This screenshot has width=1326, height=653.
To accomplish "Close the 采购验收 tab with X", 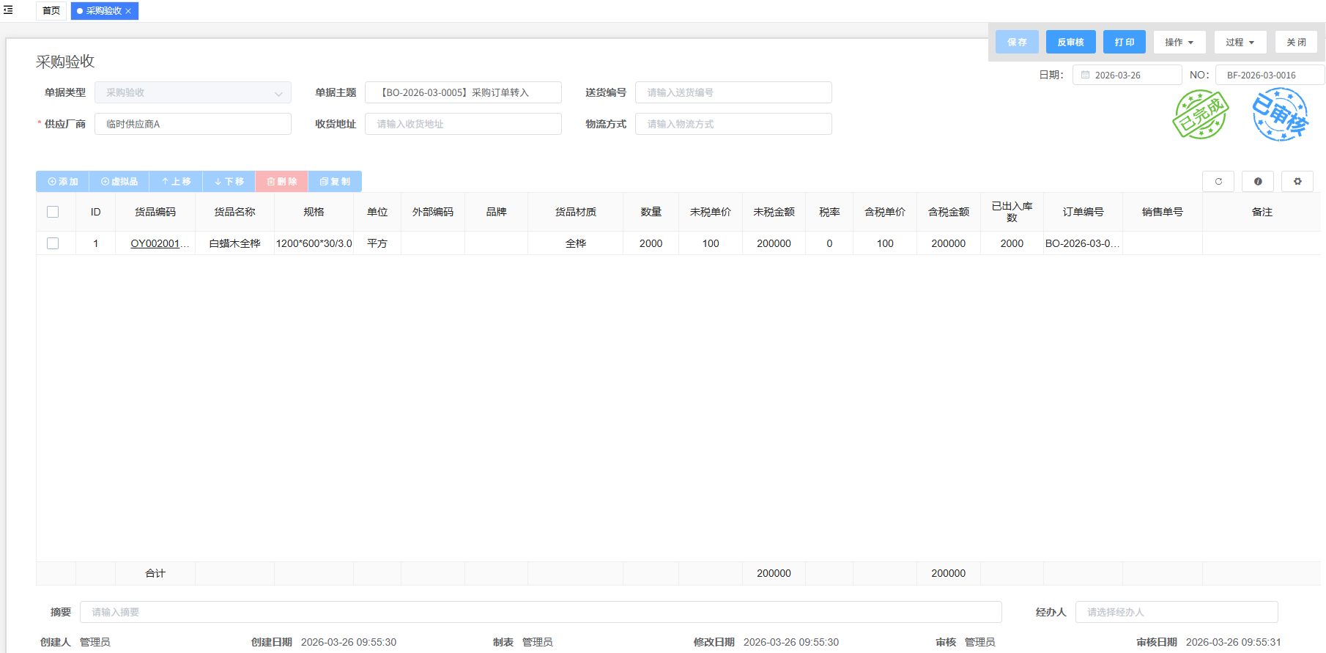I will (x=128, y=11).
